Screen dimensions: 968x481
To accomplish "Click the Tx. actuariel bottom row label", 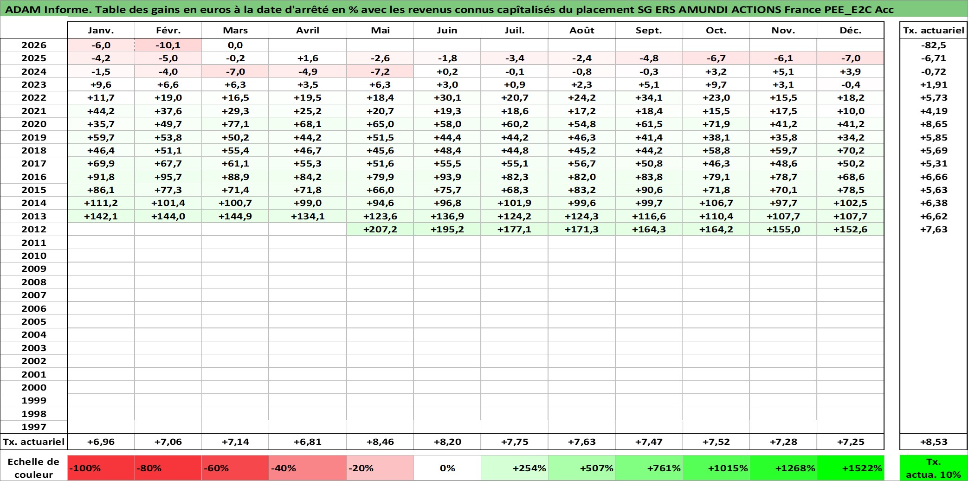I will tap(34, 442).
